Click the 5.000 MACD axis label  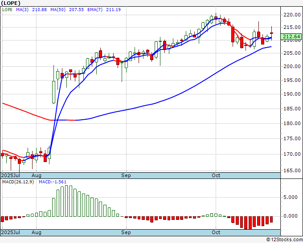pyautogui.click(x=290, y=197)
